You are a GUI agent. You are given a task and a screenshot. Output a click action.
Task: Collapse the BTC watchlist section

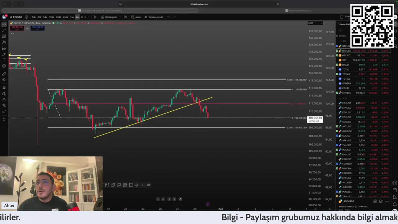point(340,41)
